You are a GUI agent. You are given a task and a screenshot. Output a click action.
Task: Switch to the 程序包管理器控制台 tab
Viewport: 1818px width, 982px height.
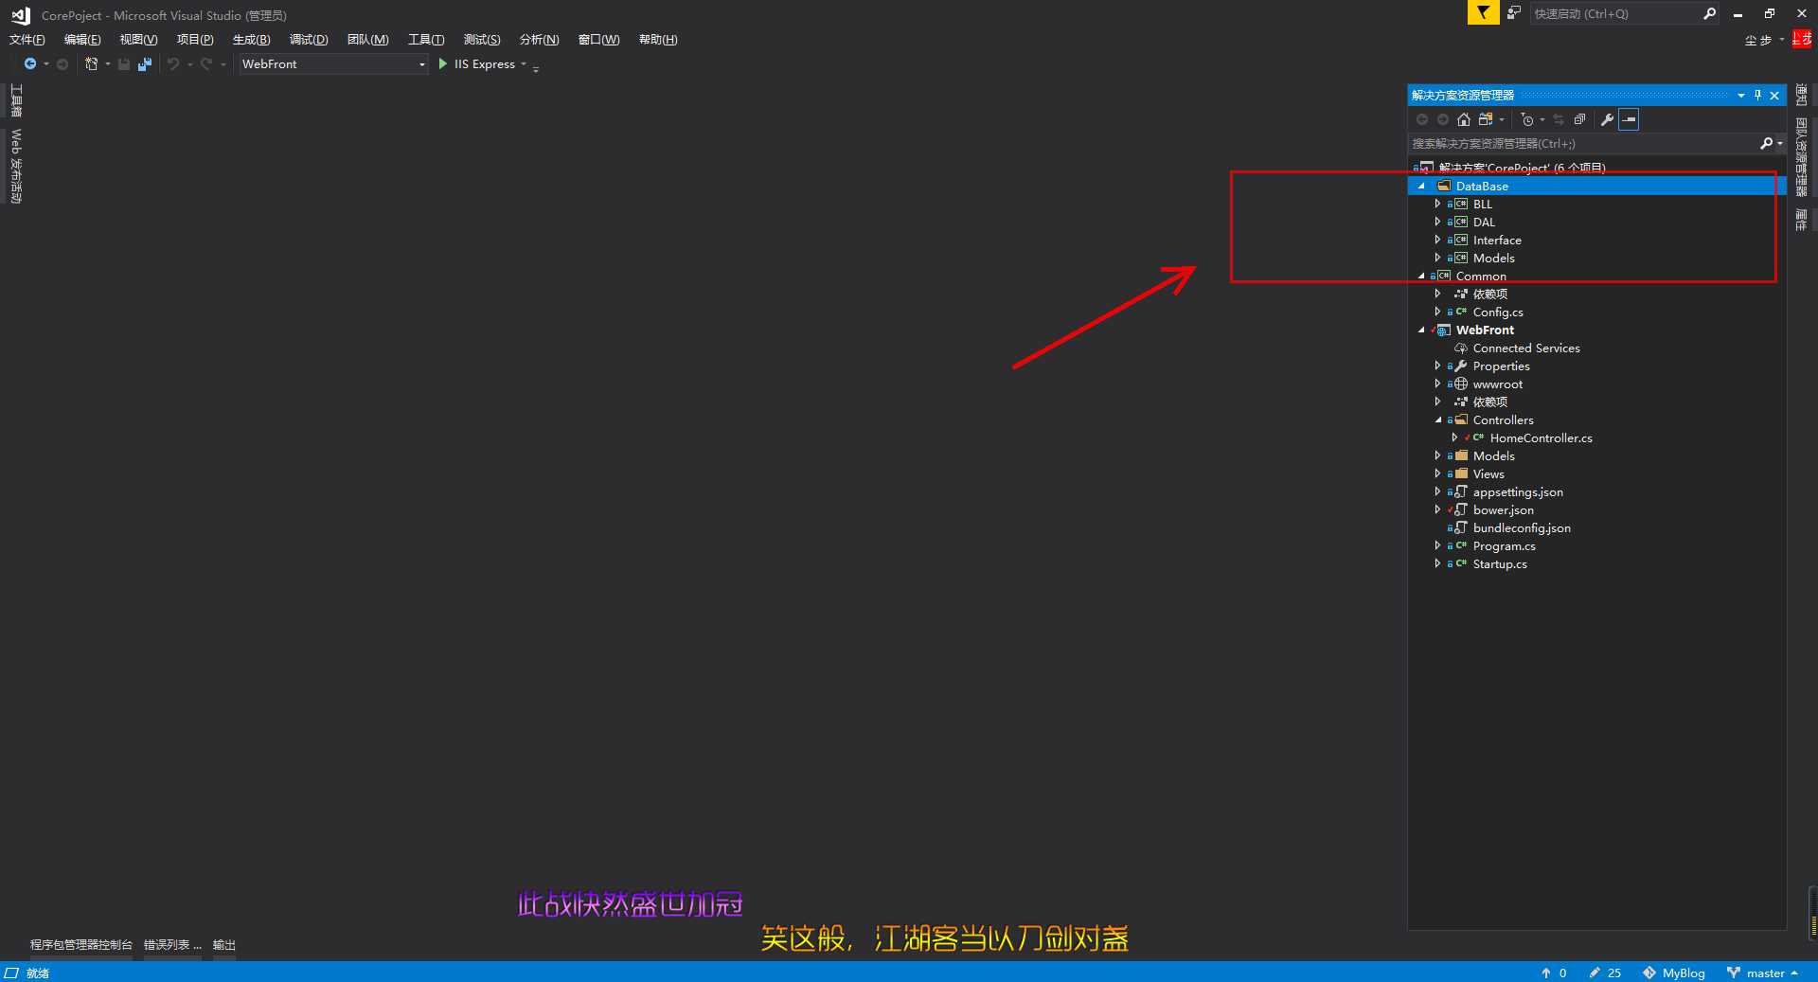pos(81,945)
